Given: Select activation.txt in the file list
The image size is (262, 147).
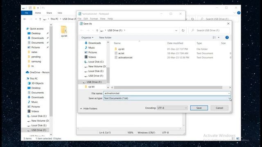Looking at the screenshot, I should [x=125, y=58].
